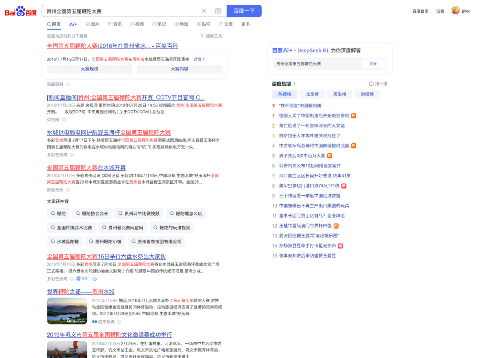Switch to the 贴吧 tab

coord(204,24)
